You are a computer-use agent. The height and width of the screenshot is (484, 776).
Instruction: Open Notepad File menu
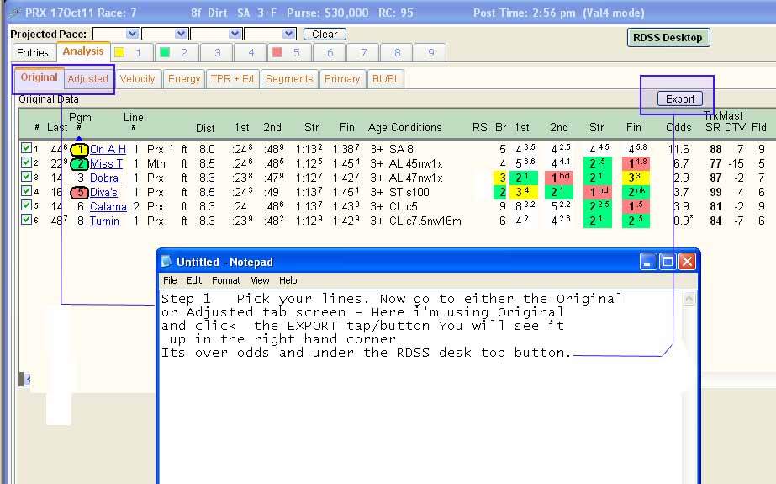(x=170, y=280)
